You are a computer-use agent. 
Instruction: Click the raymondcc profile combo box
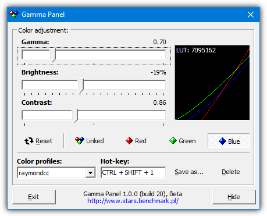pos(56,172)
